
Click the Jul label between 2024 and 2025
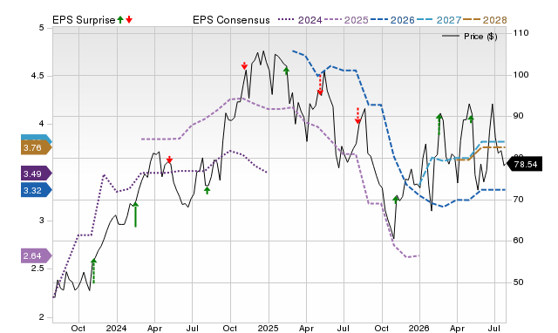192,328
